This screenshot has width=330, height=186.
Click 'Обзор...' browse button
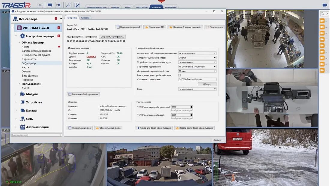click(207, 84)
